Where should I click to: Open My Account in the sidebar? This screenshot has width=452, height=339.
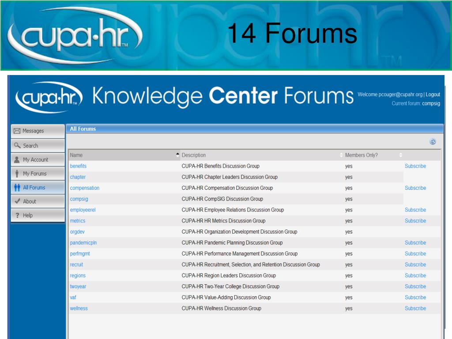[x=38, y=159]
